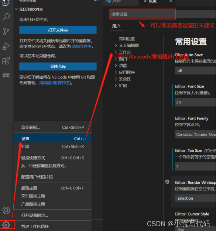Open 键盘快捷方式 from the menu
This screenshot has height=231, width=216.
[x=52, y=158]
